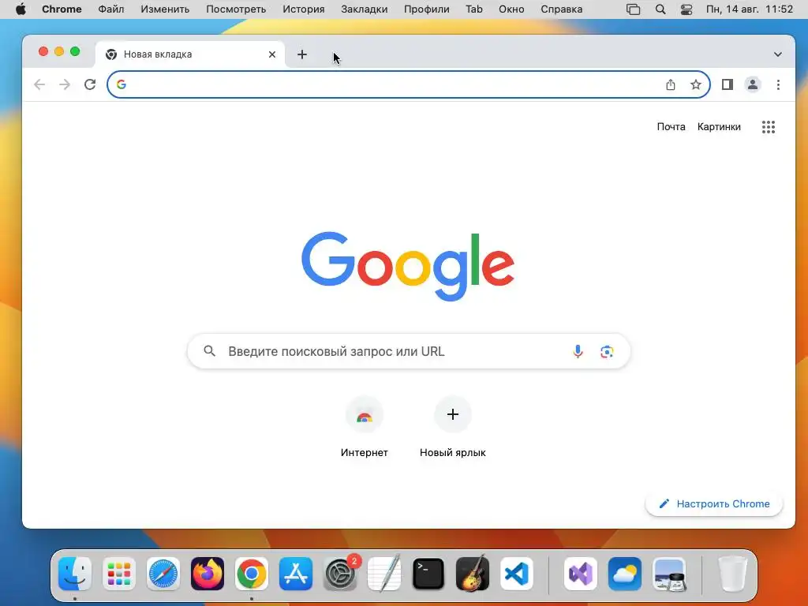Click the Google logo

tap(408, 266)
